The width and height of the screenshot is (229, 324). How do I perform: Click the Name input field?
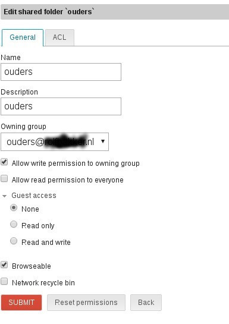click(61, 72)
